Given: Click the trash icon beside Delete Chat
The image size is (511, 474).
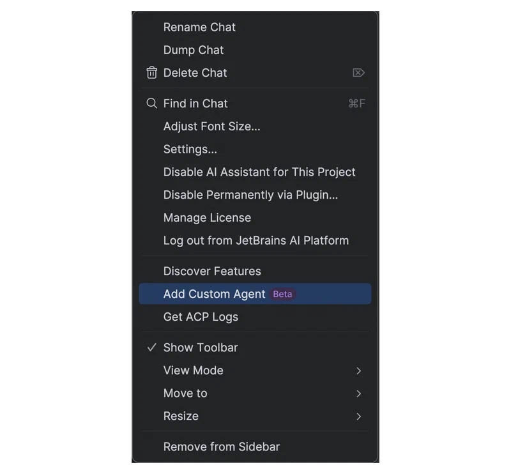Looking at the screenshot, I should (x=151, y=73).
